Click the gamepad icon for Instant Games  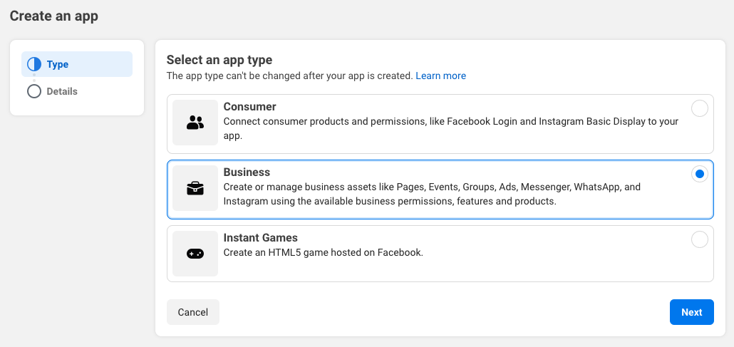point(195,253)
